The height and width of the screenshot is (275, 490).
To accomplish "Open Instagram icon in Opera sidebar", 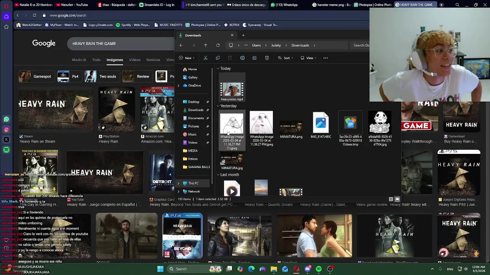I will tap(7, 129).
